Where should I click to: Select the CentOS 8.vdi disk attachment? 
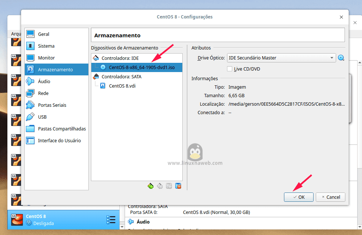coord(137,86)
